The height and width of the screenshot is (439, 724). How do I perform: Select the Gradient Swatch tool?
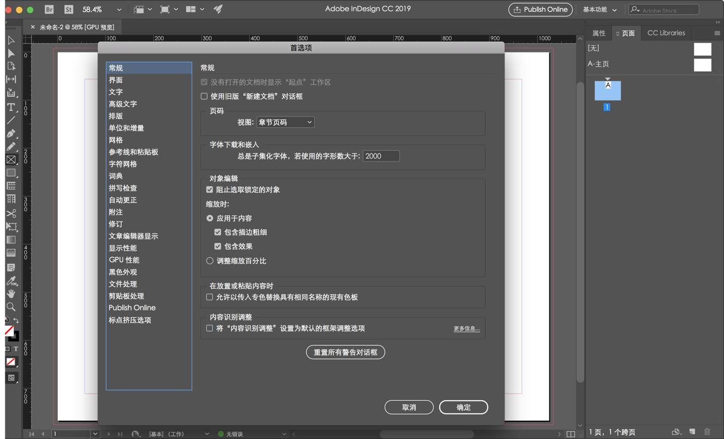coord(11,240)
